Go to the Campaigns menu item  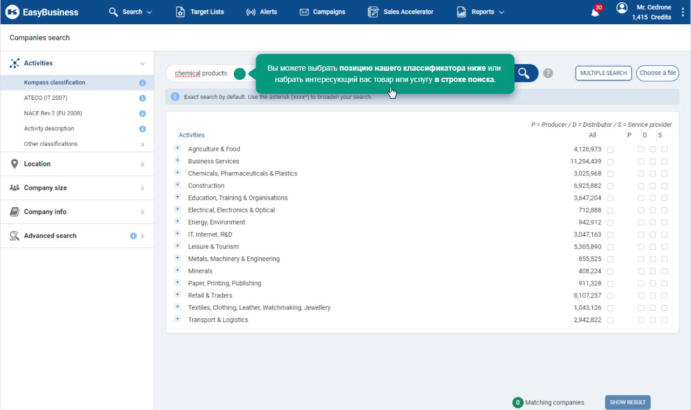[x=322, y=12]
